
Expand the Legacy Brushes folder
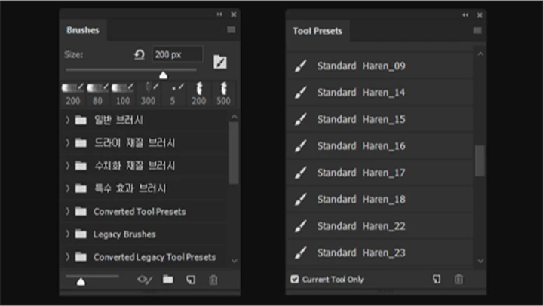(68, 234)
